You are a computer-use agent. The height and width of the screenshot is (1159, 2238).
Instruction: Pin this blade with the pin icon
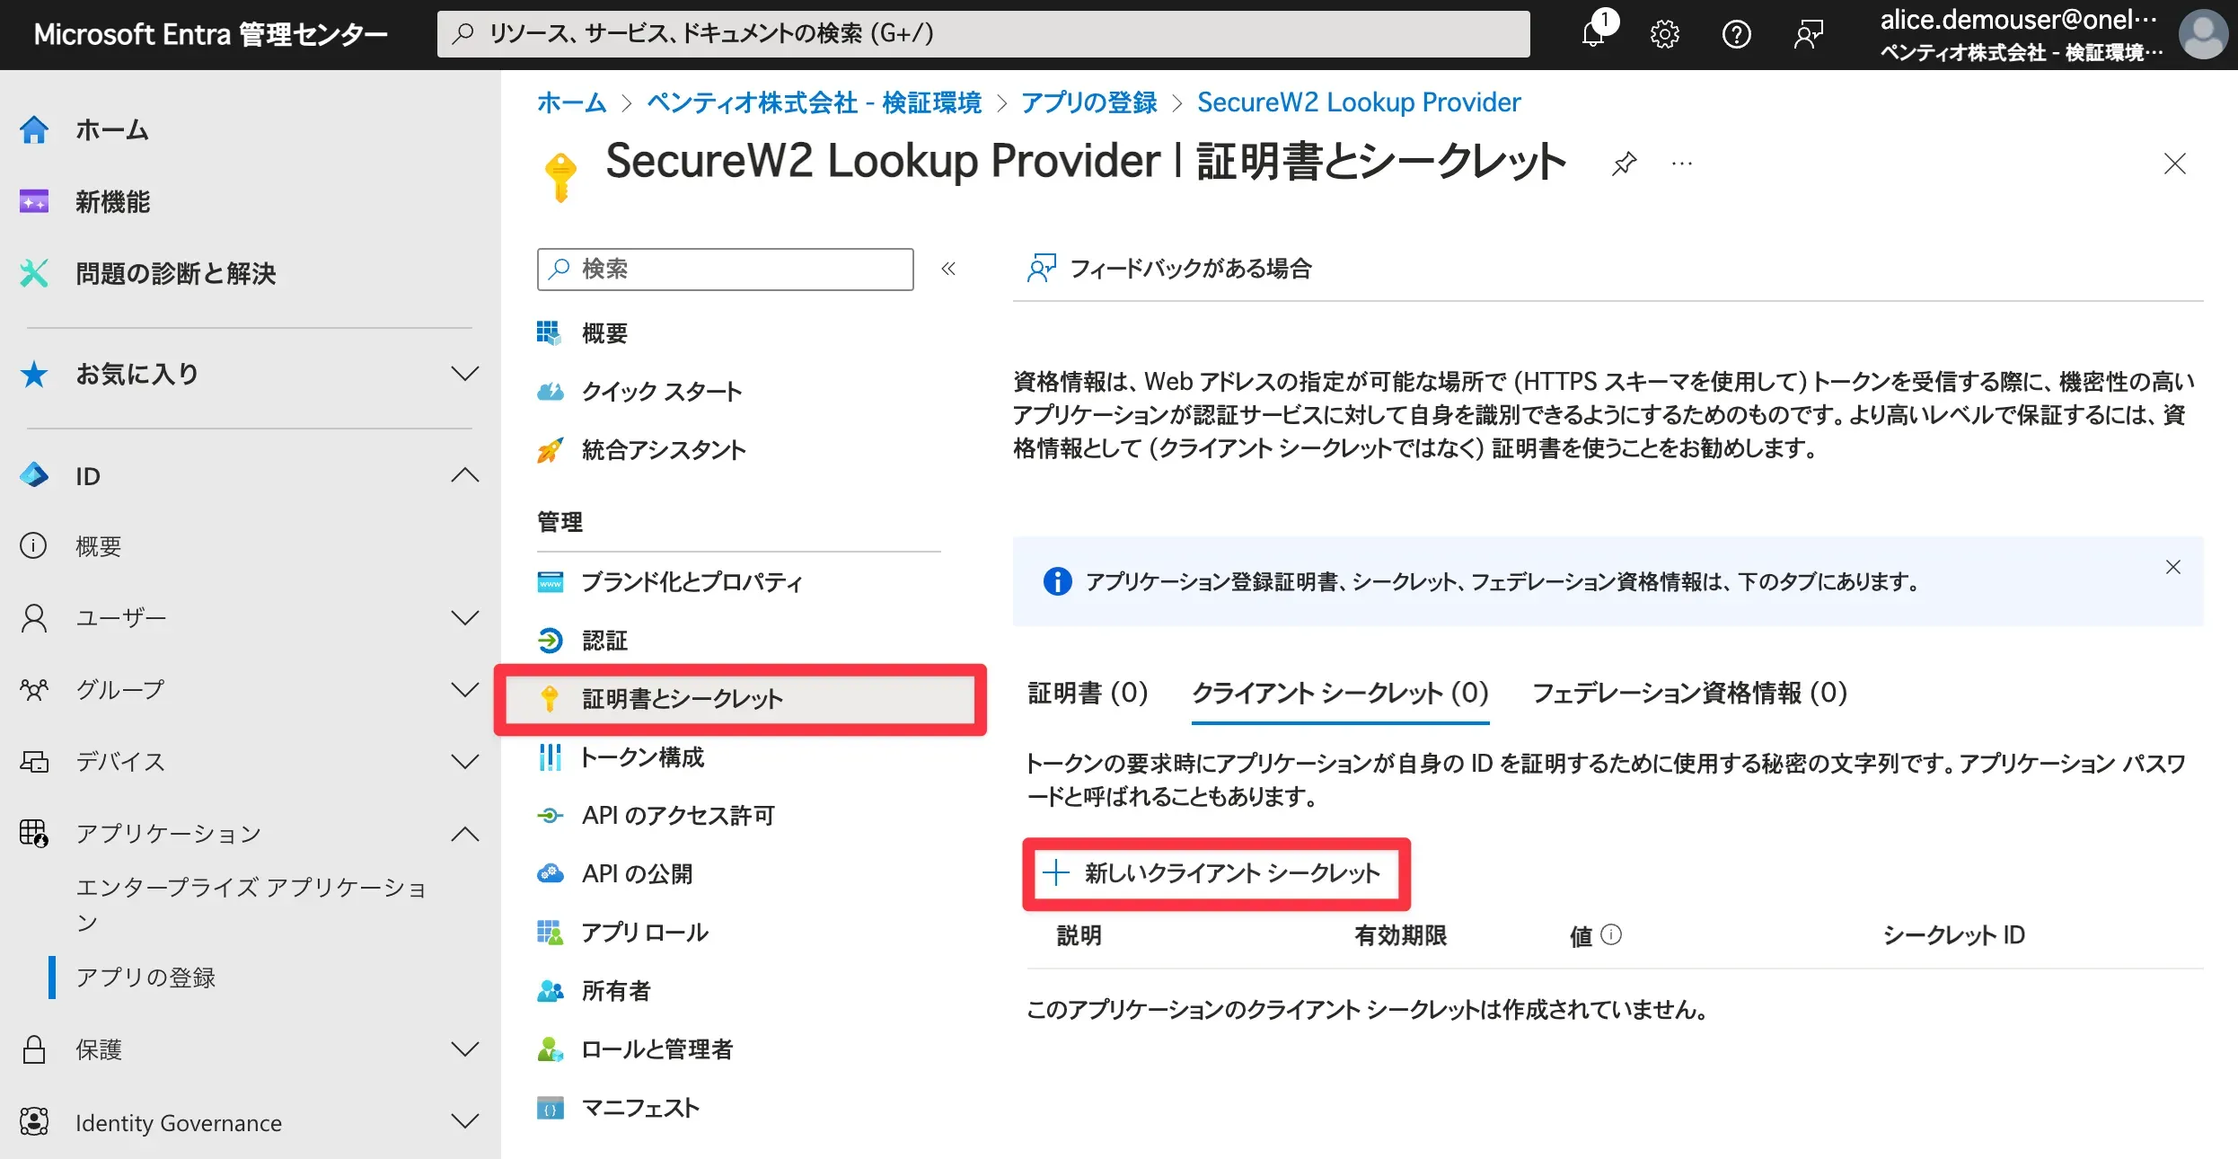tap(1624, 164)
